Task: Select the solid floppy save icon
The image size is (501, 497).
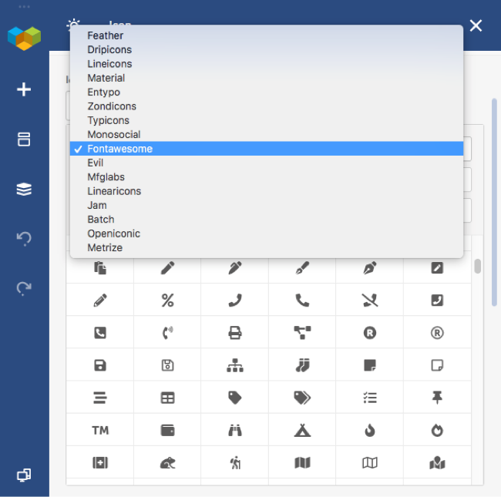Action: tap(100, 365)
